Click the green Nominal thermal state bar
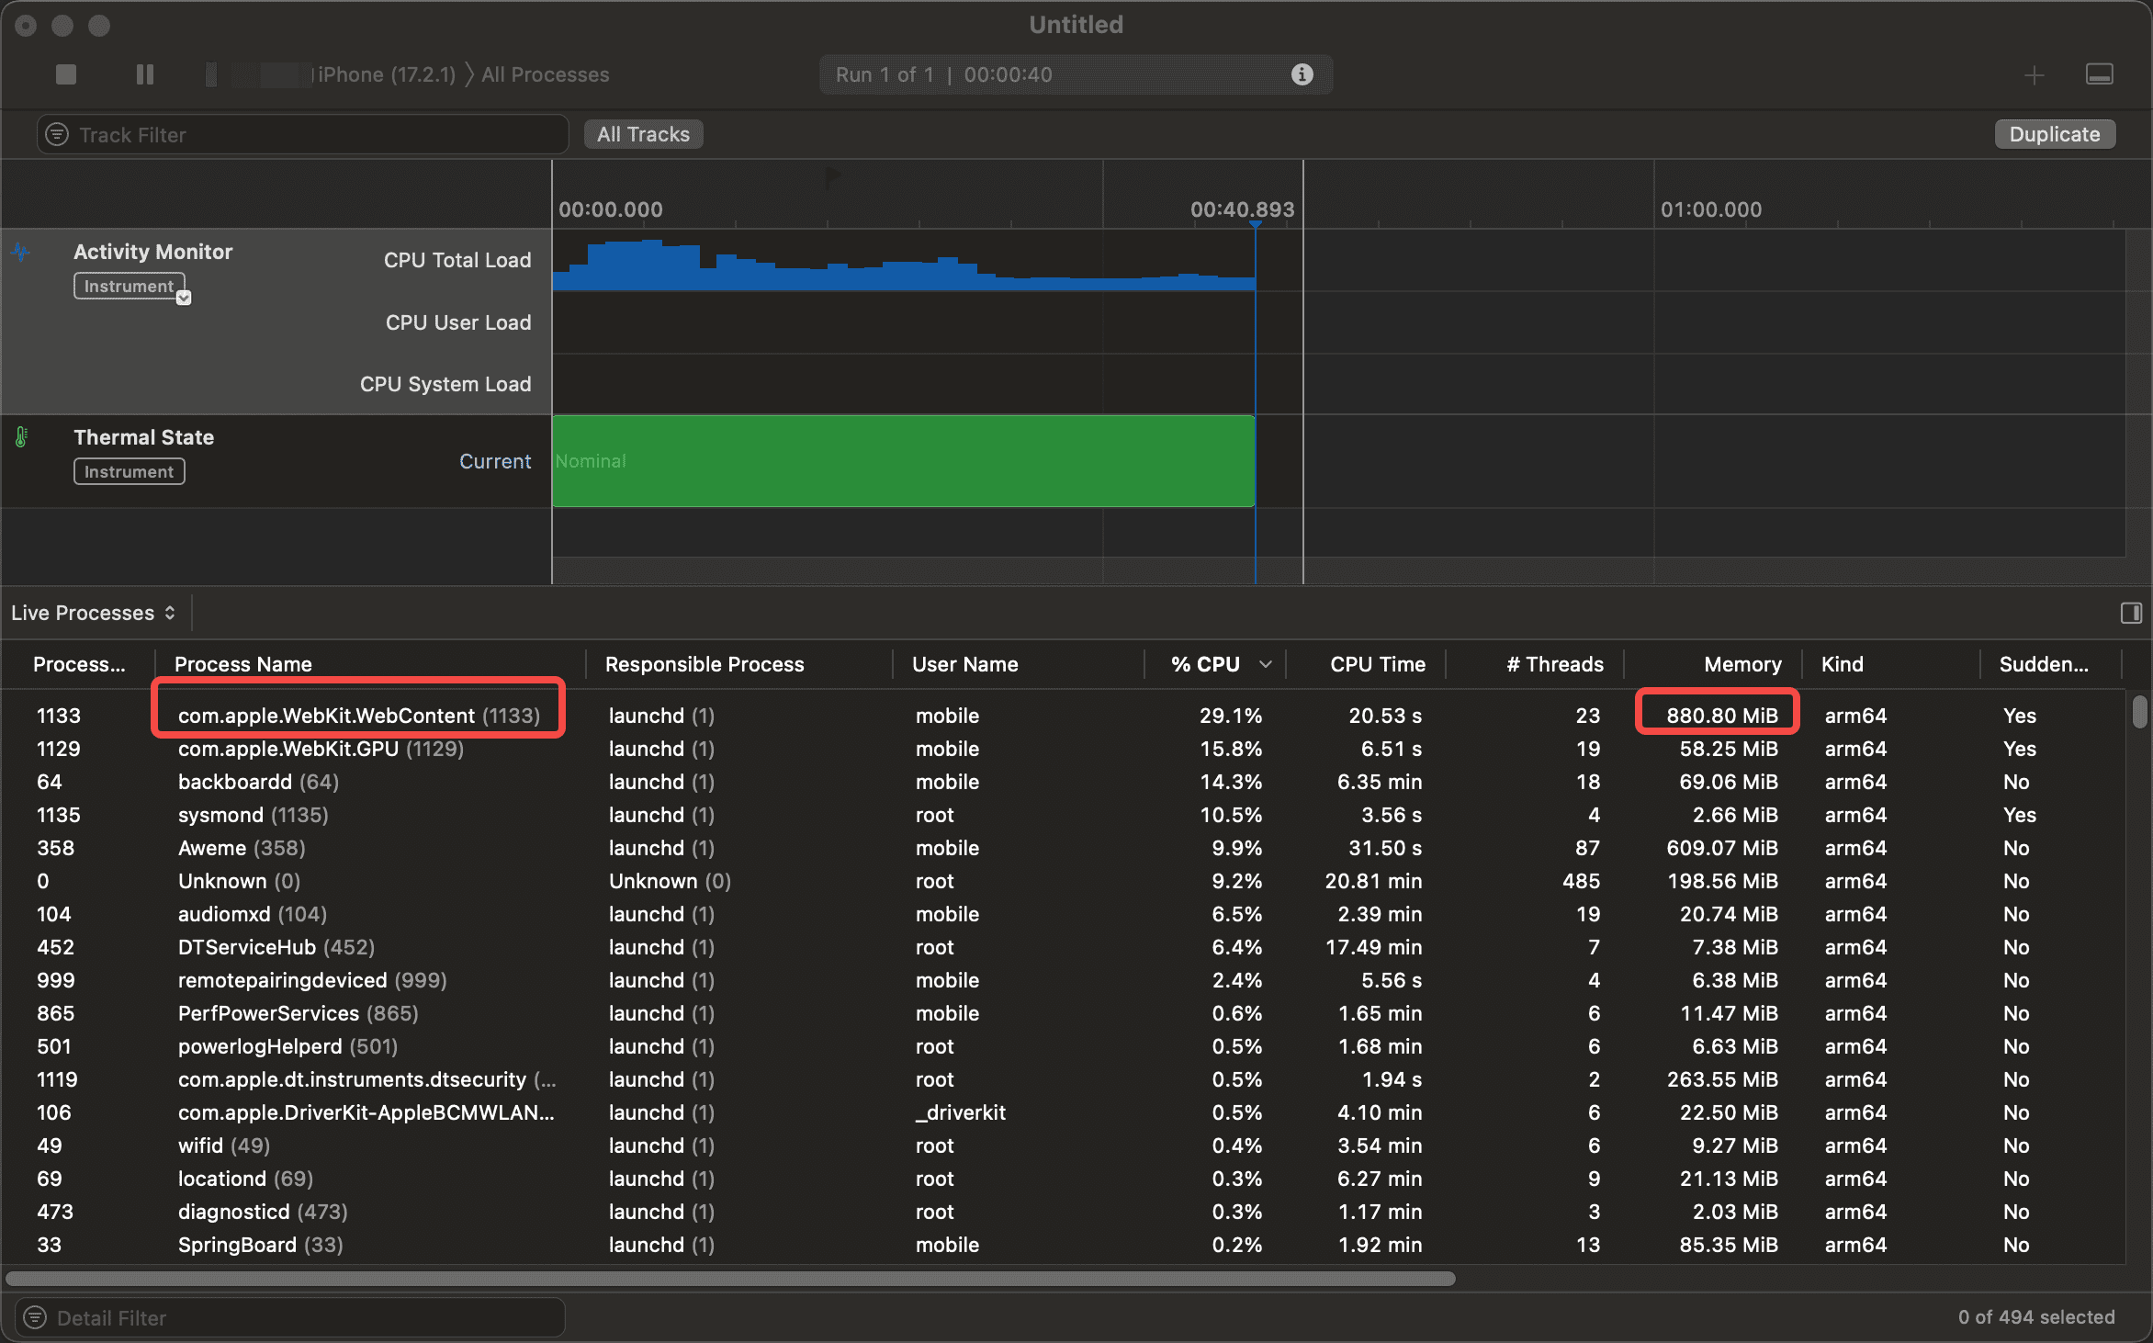Screen dimensions: 2153x1343 coord(904,461)
